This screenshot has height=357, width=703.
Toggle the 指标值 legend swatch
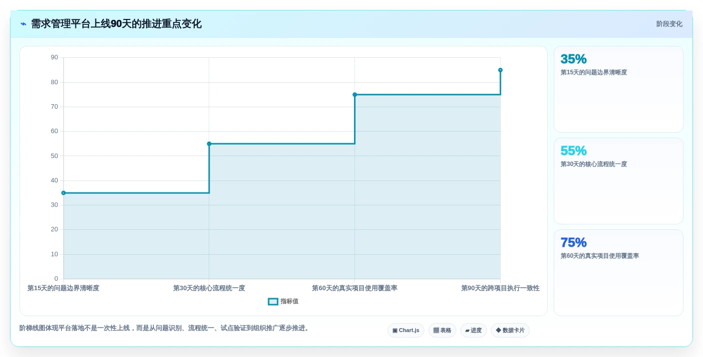click(x=273, y=302)
